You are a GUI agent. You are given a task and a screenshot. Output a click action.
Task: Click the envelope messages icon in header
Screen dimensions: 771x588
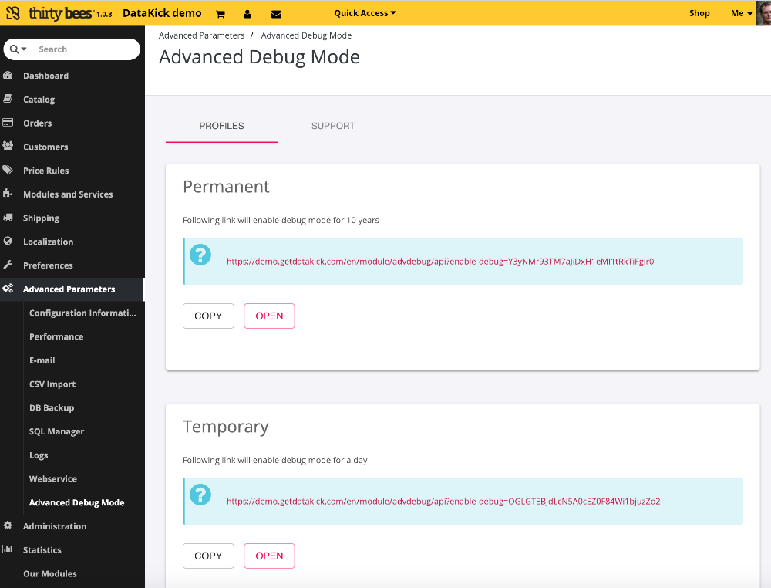click(x=276, y=14)
